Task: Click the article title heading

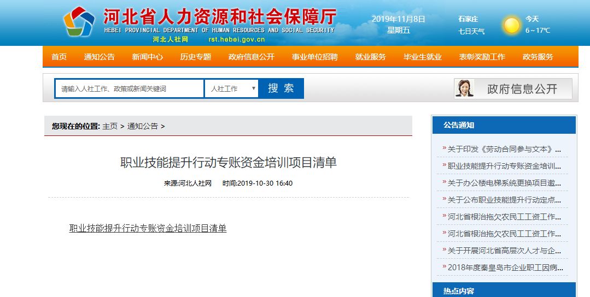Action: (229, 162)
